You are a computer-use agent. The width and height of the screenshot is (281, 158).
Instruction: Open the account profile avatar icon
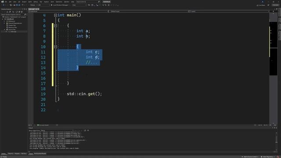coord(263,2)
